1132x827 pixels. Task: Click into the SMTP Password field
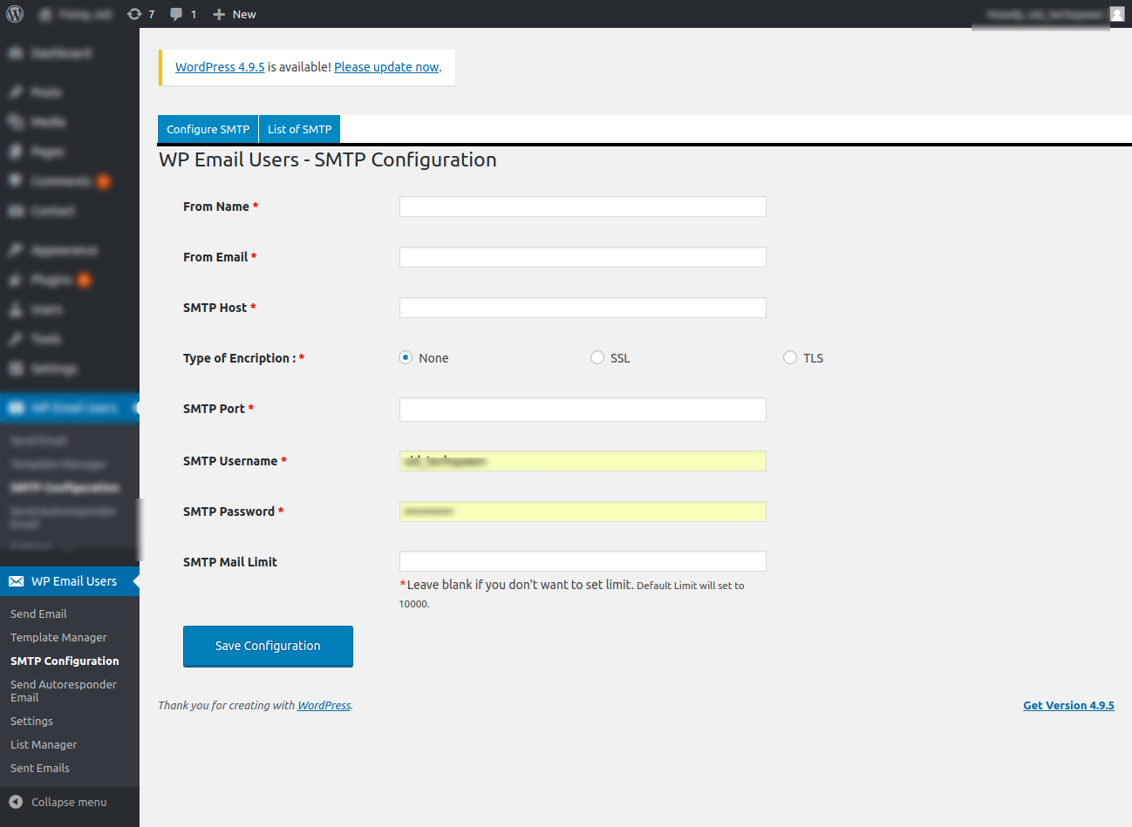click(x=583, y=512)
